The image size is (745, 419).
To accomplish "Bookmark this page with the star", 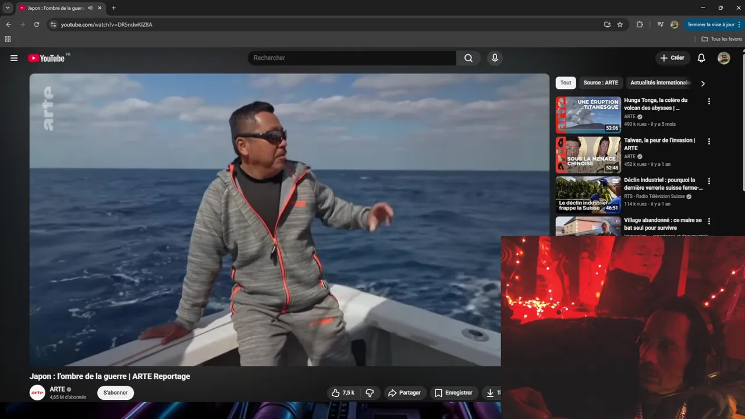I will 620,24.
